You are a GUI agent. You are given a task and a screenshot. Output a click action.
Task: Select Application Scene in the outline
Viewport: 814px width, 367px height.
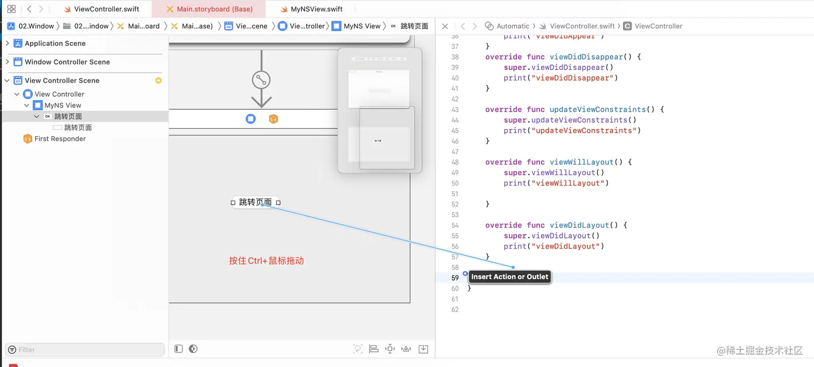point(55,43)
